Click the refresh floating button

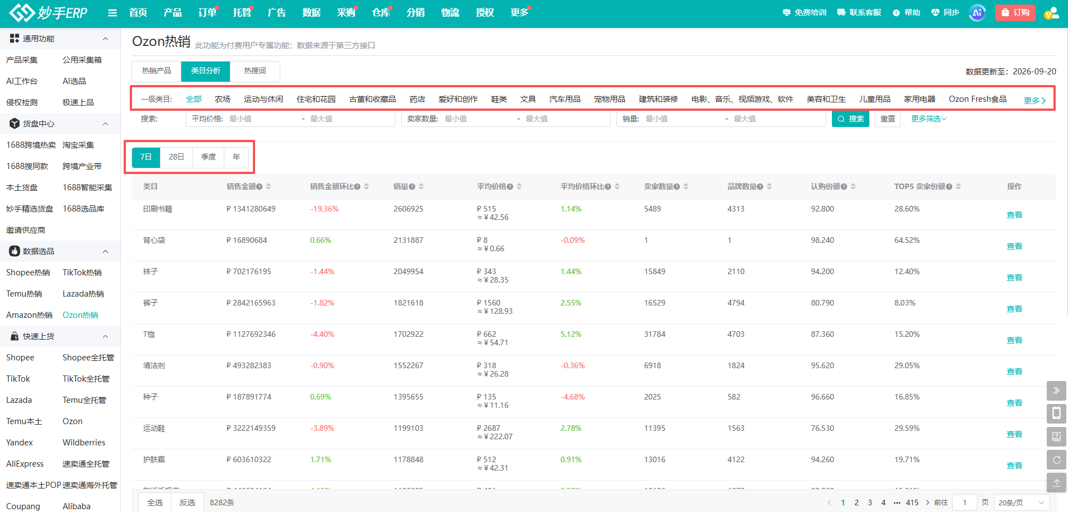point(1056,459)
